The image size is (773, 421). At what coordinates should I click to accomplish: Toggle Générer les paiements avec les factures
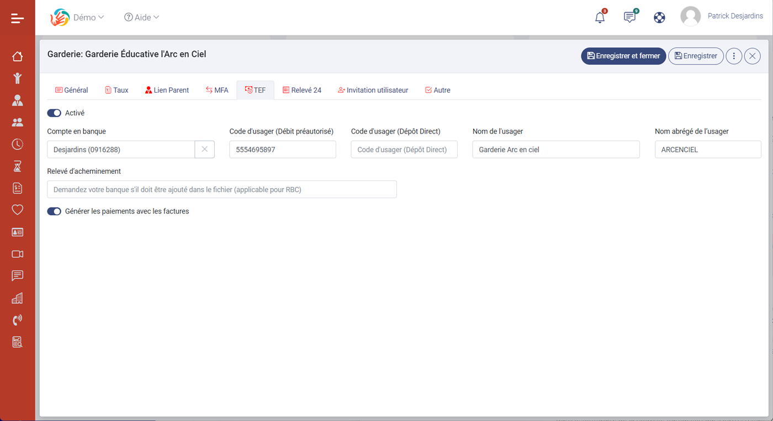(54, 211)
